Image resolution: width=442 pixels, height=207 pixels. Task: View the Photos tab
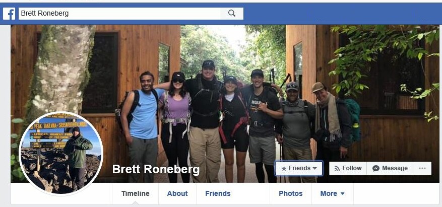pos(291,193)
